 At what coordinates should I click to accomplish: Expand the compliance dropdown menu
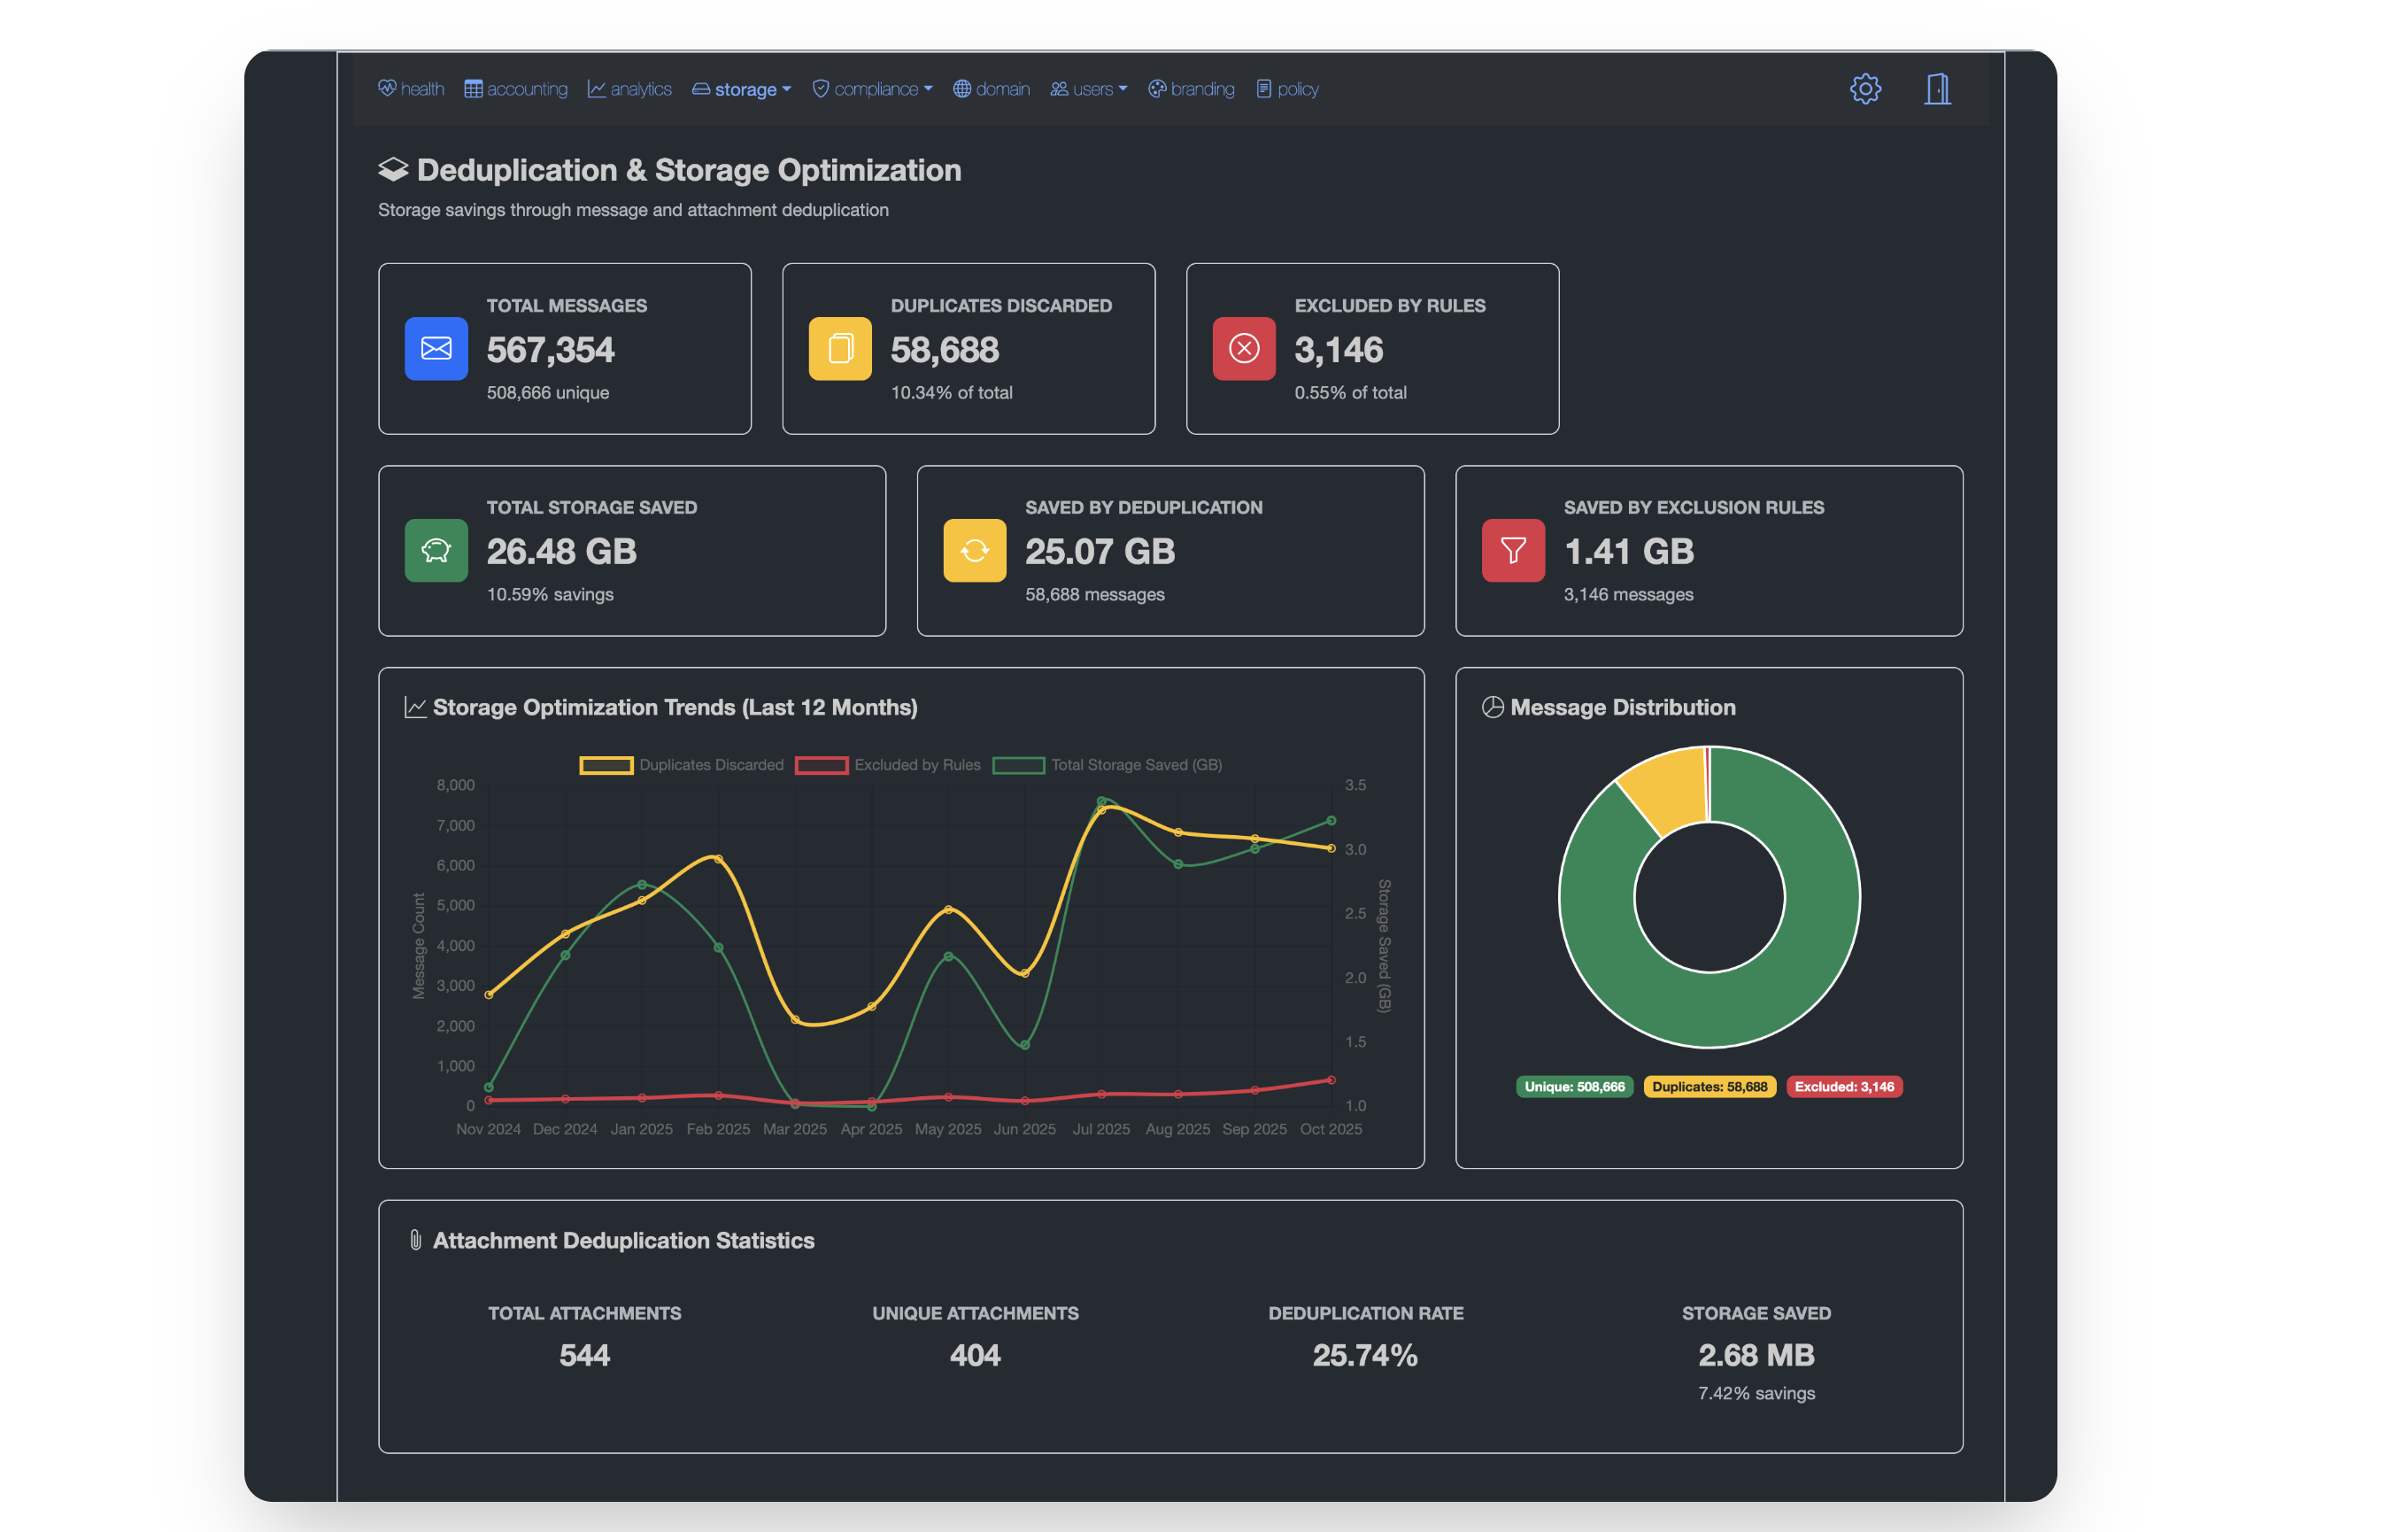(872, 89)
